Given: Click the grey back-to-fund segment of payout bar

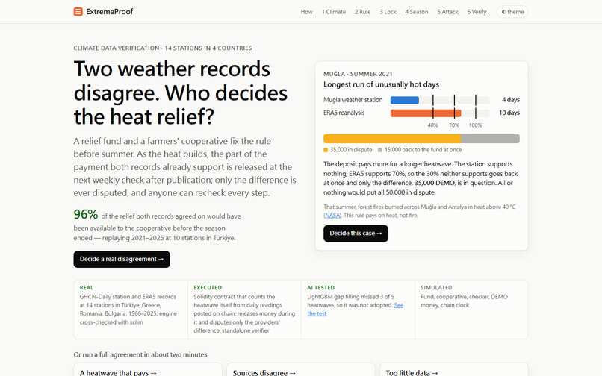Looking at the screenshot, I should [490, 139].
